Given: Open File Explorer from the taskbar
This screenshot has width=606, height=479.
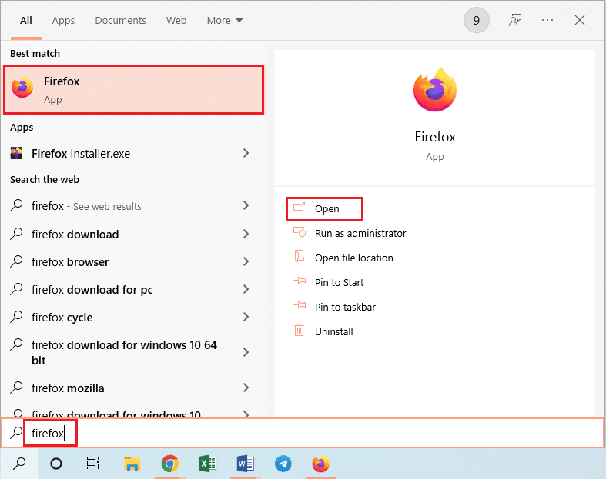Looking at the screenshot, I should tap(132, 464).
